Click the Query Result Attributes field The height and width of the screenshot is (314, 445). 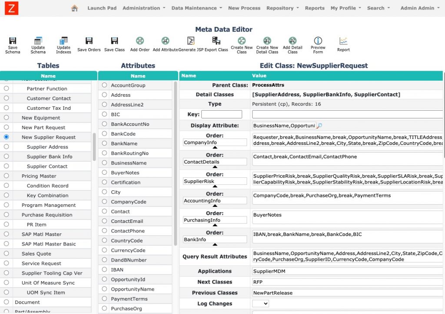(347, 256)
